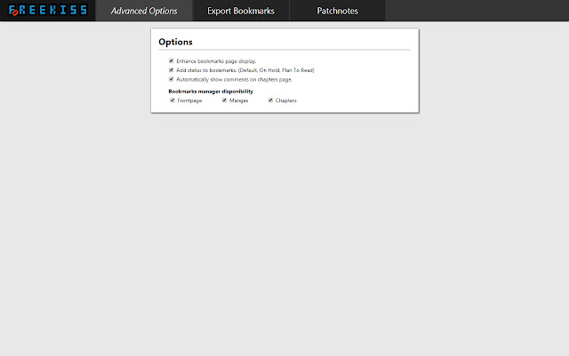Viewport: 569px width, 356px height.
Task: Click the Chapters label text
Action: click(286, 101)
